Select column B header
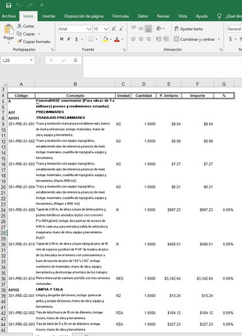 pos(75,84)
